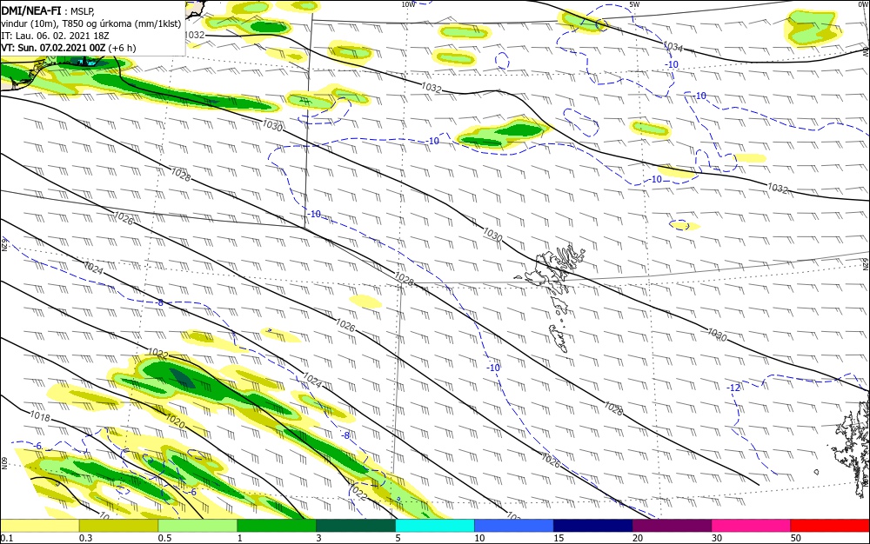The image size is (870, 544).
Task: Click the "1018" isobar label
Action: pyautogui.click(x=40, y=416)
